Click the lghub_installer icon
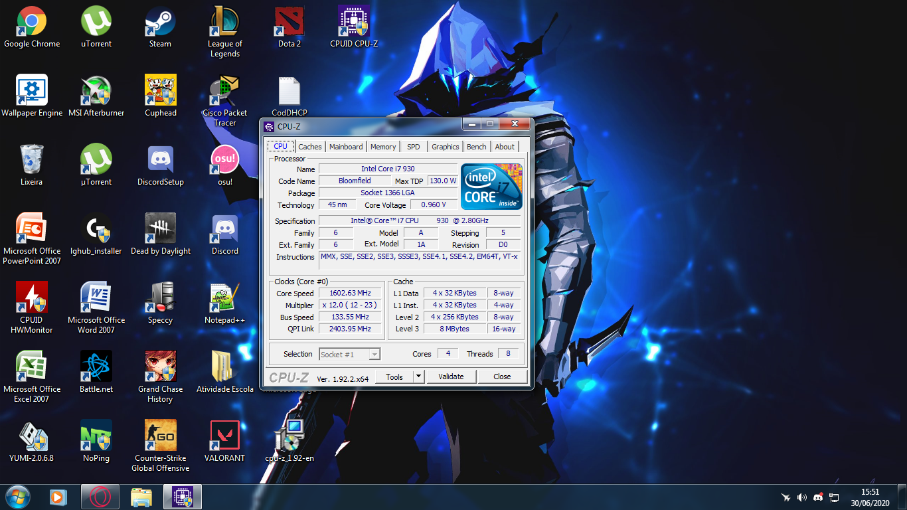Image resolution: width=907 pixels, height=510 pixels. point(96,235)
